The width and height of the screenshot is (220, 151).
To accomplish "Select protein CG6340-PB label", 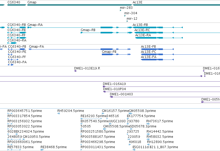I will pos(17,47).
